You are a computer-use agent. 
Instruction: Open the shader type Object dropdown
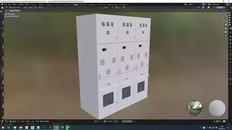pyautogui.click(x=14, y=121)
